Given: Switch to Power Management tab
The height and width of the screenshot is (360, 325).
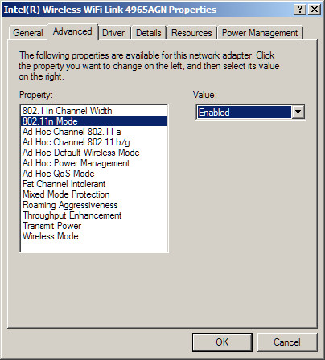Looking at the screenshot, I should pyautogui.click(x=260, y=33).
